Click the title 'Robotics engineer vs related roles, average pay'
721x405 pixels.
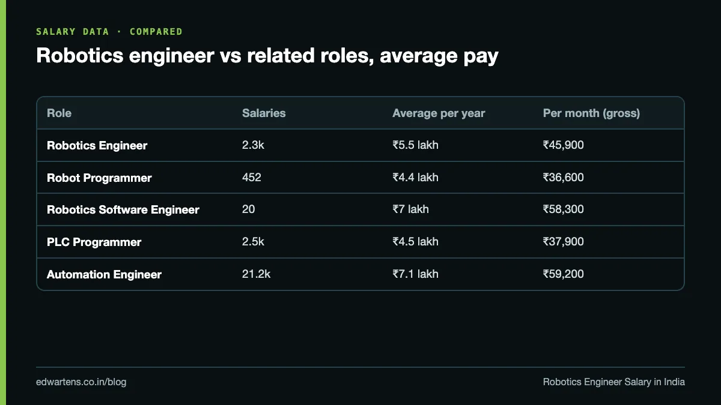point(267,56)
